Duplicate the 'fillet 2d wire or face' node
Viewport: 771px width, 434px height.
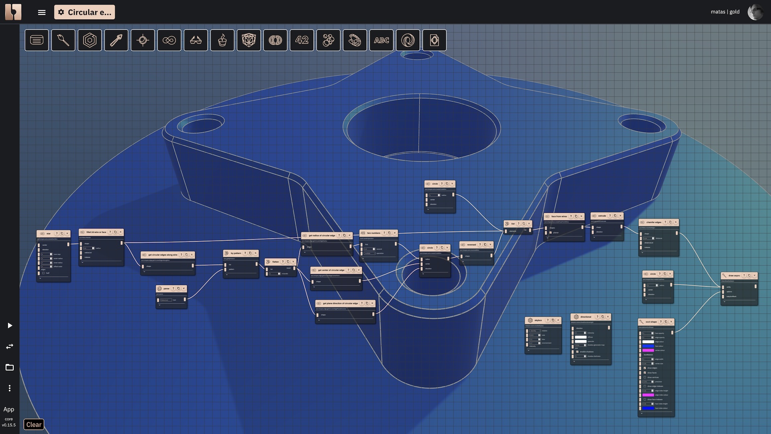(x=115, y=232)
